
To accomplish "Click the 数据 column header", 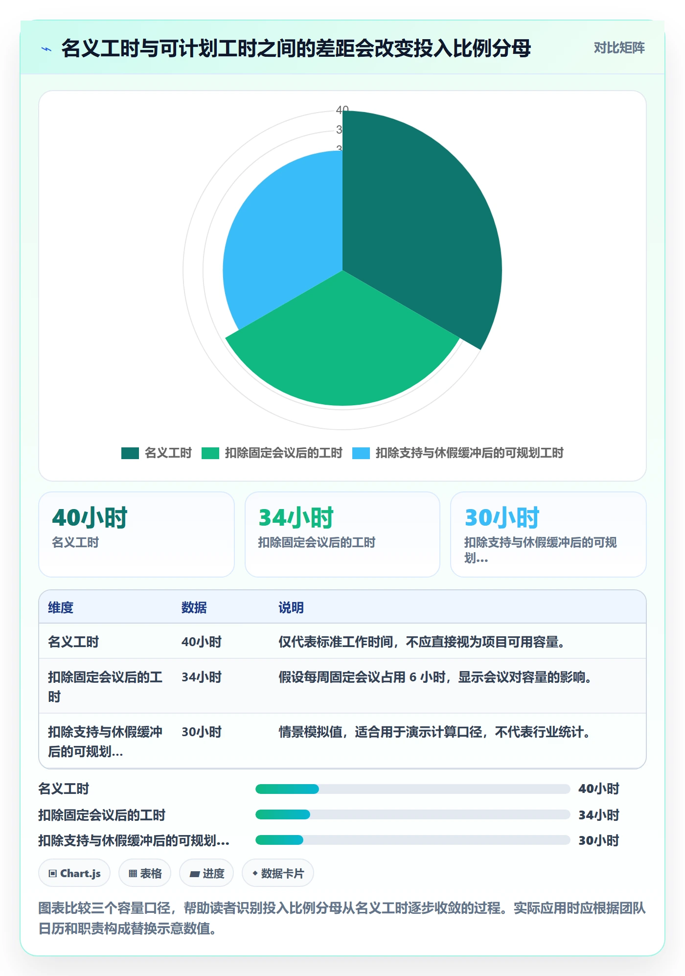I will pyautogui.click(x=194, y=607).
